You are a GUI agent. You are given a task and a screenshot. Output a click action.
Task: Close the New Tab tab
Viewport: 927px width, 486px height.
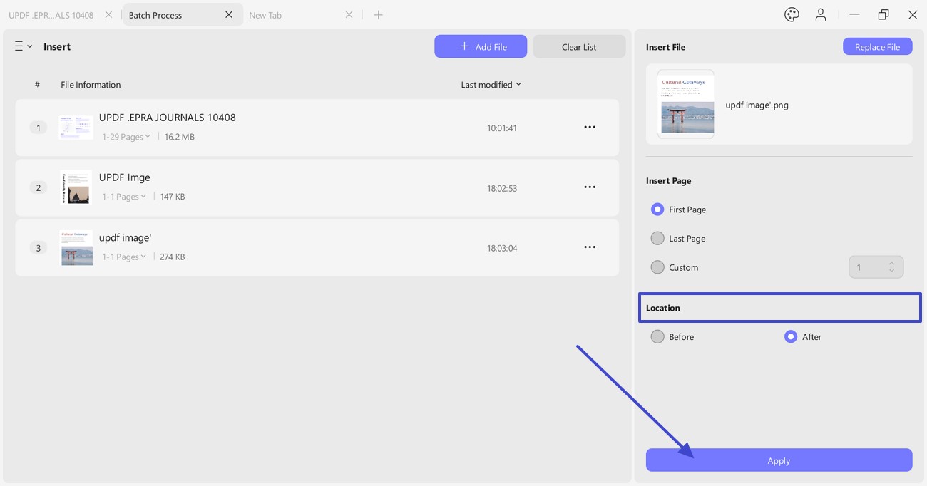[x=349, y=15]
